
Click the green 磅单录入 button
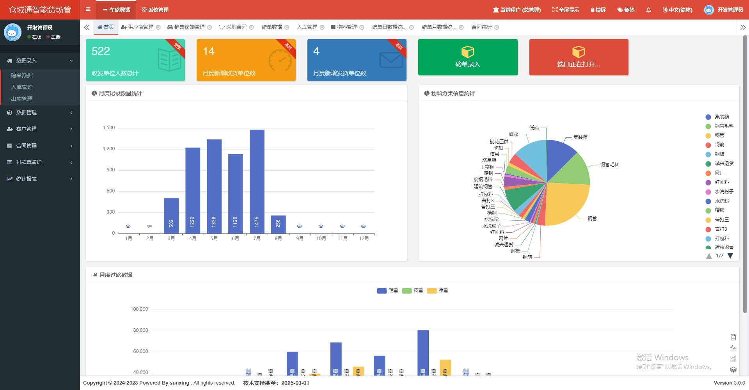pyautogui.click(x=467, y=57)
